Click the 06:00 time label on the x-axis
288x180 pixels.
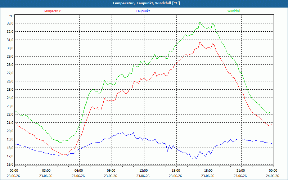[x=78, y=171]
